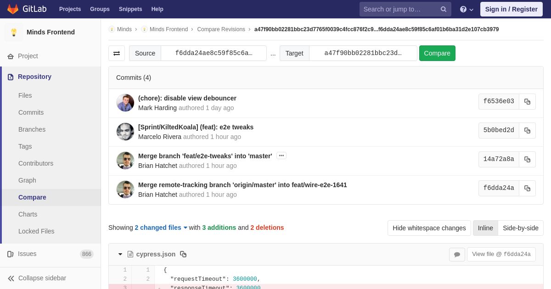Open commit Merge branch 'feat/e2e-tweaks' into 'master'
The image size is (551, 289).
(x=205, y=156)
